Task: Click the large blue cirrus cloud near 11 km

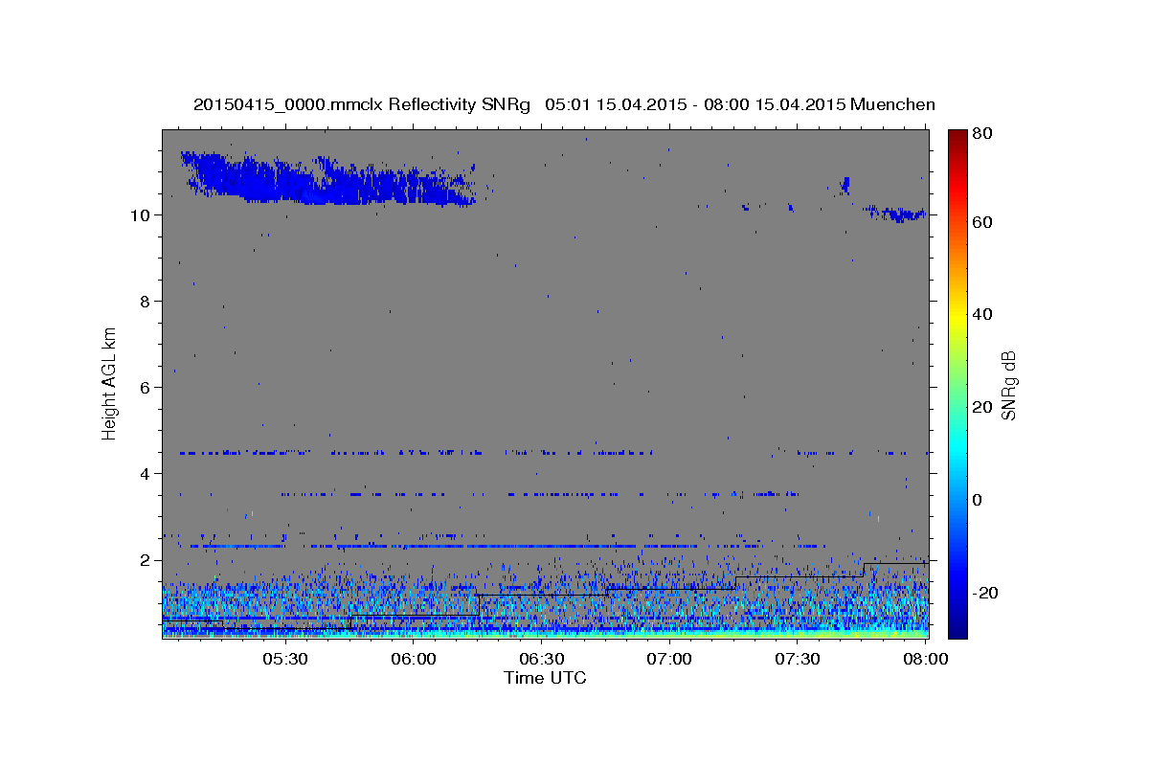Action: [328, 178]
